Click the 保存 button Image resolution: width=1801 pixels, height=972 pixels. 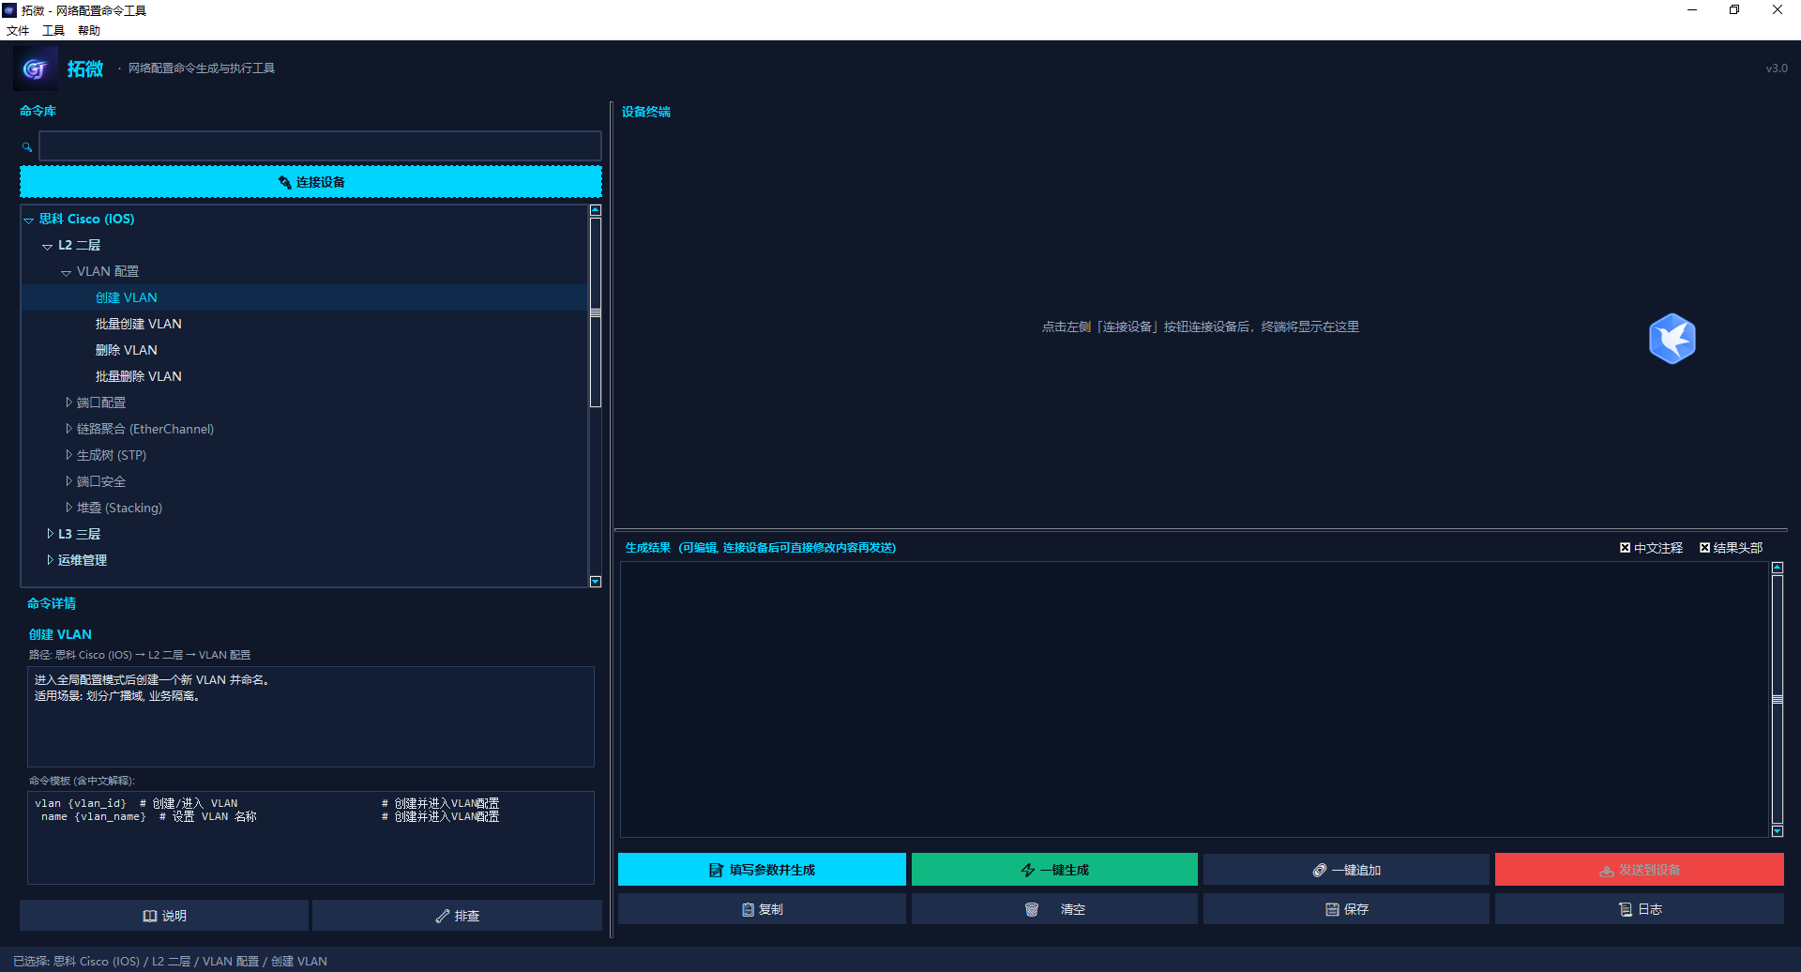point(1346,909)
